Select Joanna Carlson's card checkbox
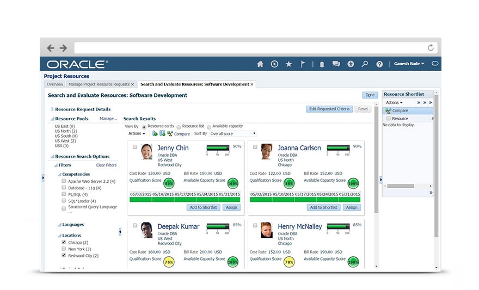The width and height of the screenshot is (479, 290). [255, 147]
